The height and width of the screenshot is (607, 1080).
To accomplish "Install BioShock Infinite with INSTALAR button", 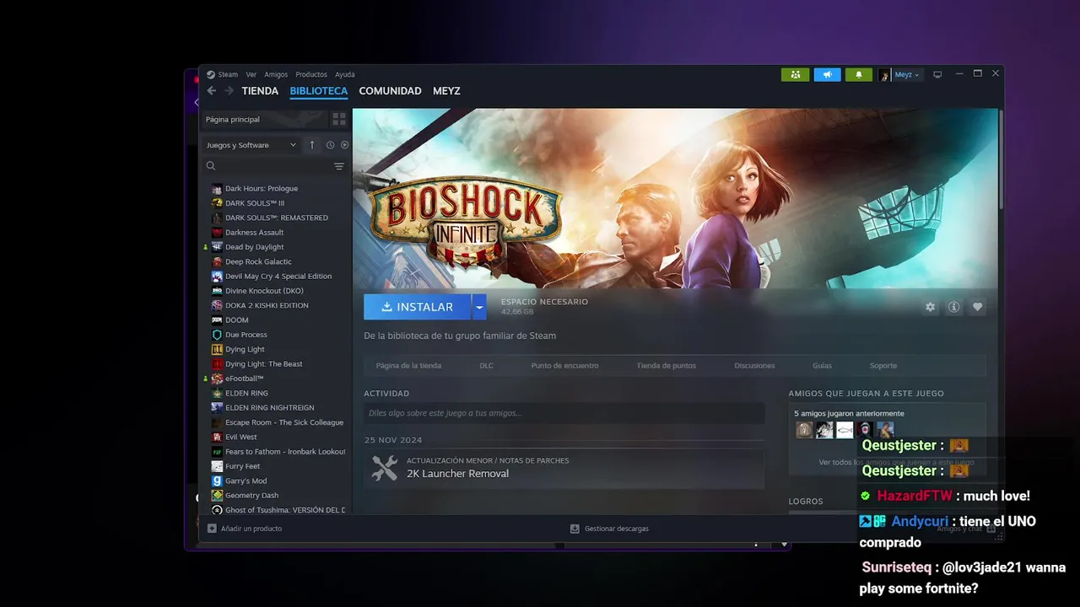I will pos(417,307).
